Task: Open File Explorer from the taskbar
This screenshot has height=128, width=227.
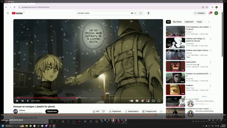Action: coord(27,126)
